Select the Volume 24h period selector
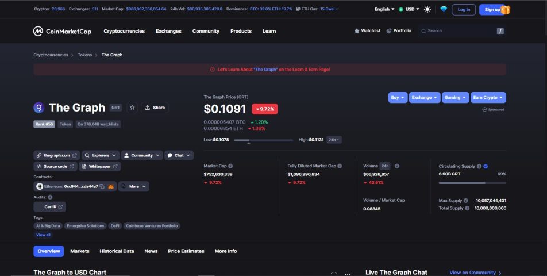Screen dimensions: 547x276 [385, 166]
